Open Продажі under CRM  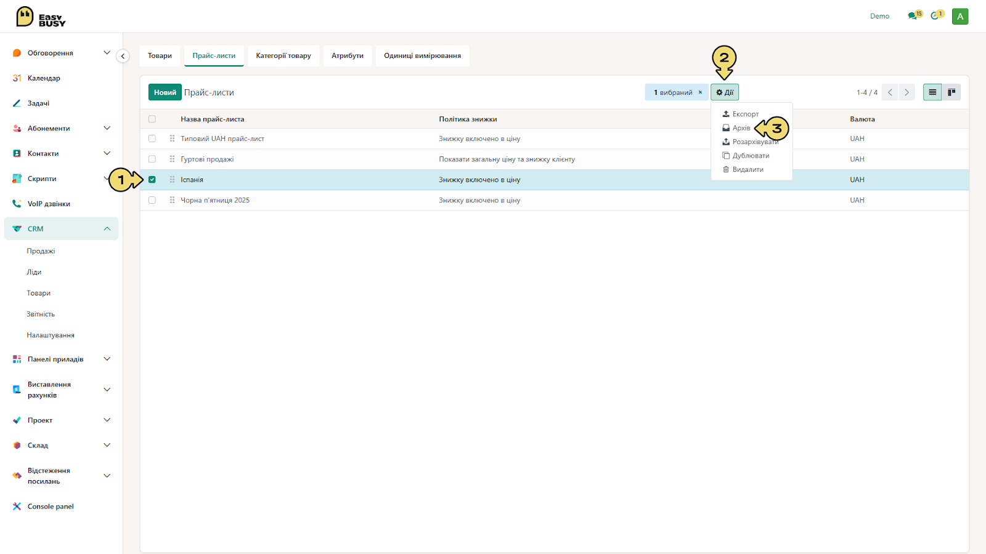(x=41, y=251)
